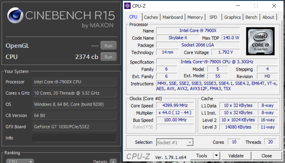This screenshot has width=285, height=163.
Task: Open the Socket #1 selection dropdown
Action: pos(175,142)
